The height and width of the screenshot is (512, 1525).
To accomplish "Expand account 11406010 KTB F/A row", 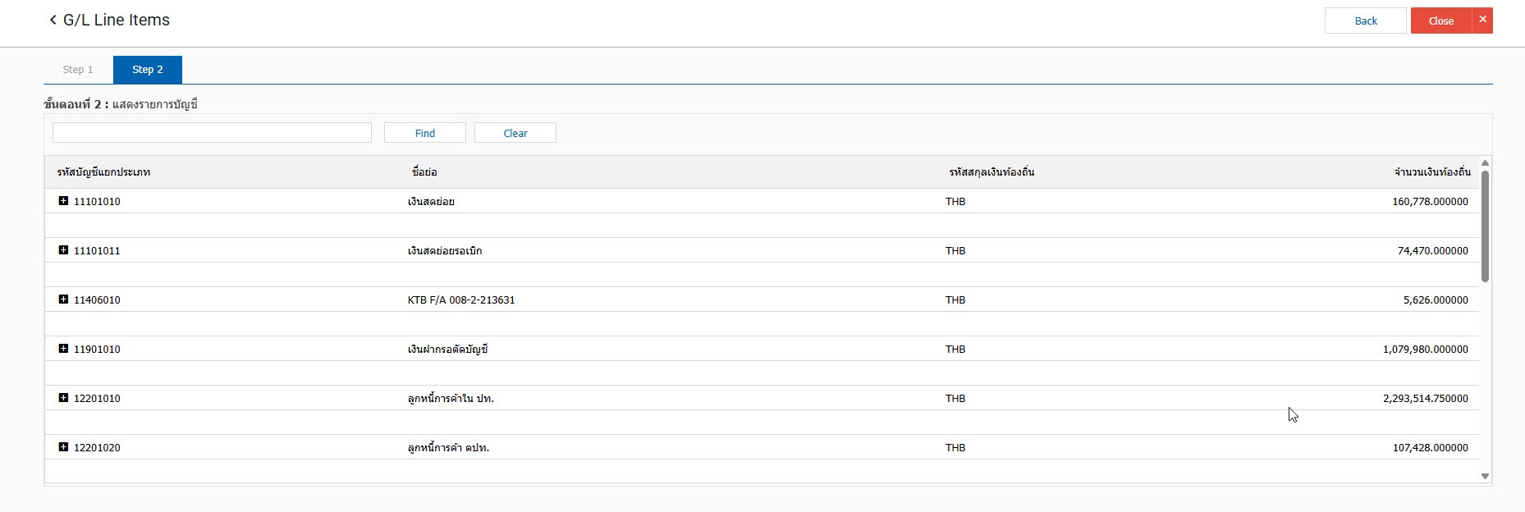I will click(x=63, y=299).
